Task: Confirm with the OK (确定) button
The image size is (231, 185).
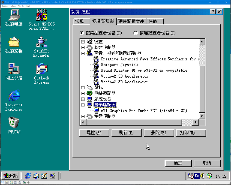Action: 178,164
